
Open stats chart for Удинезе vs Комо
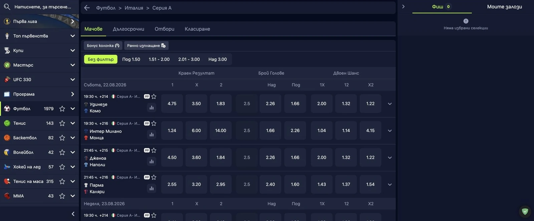tap(152, 107)
